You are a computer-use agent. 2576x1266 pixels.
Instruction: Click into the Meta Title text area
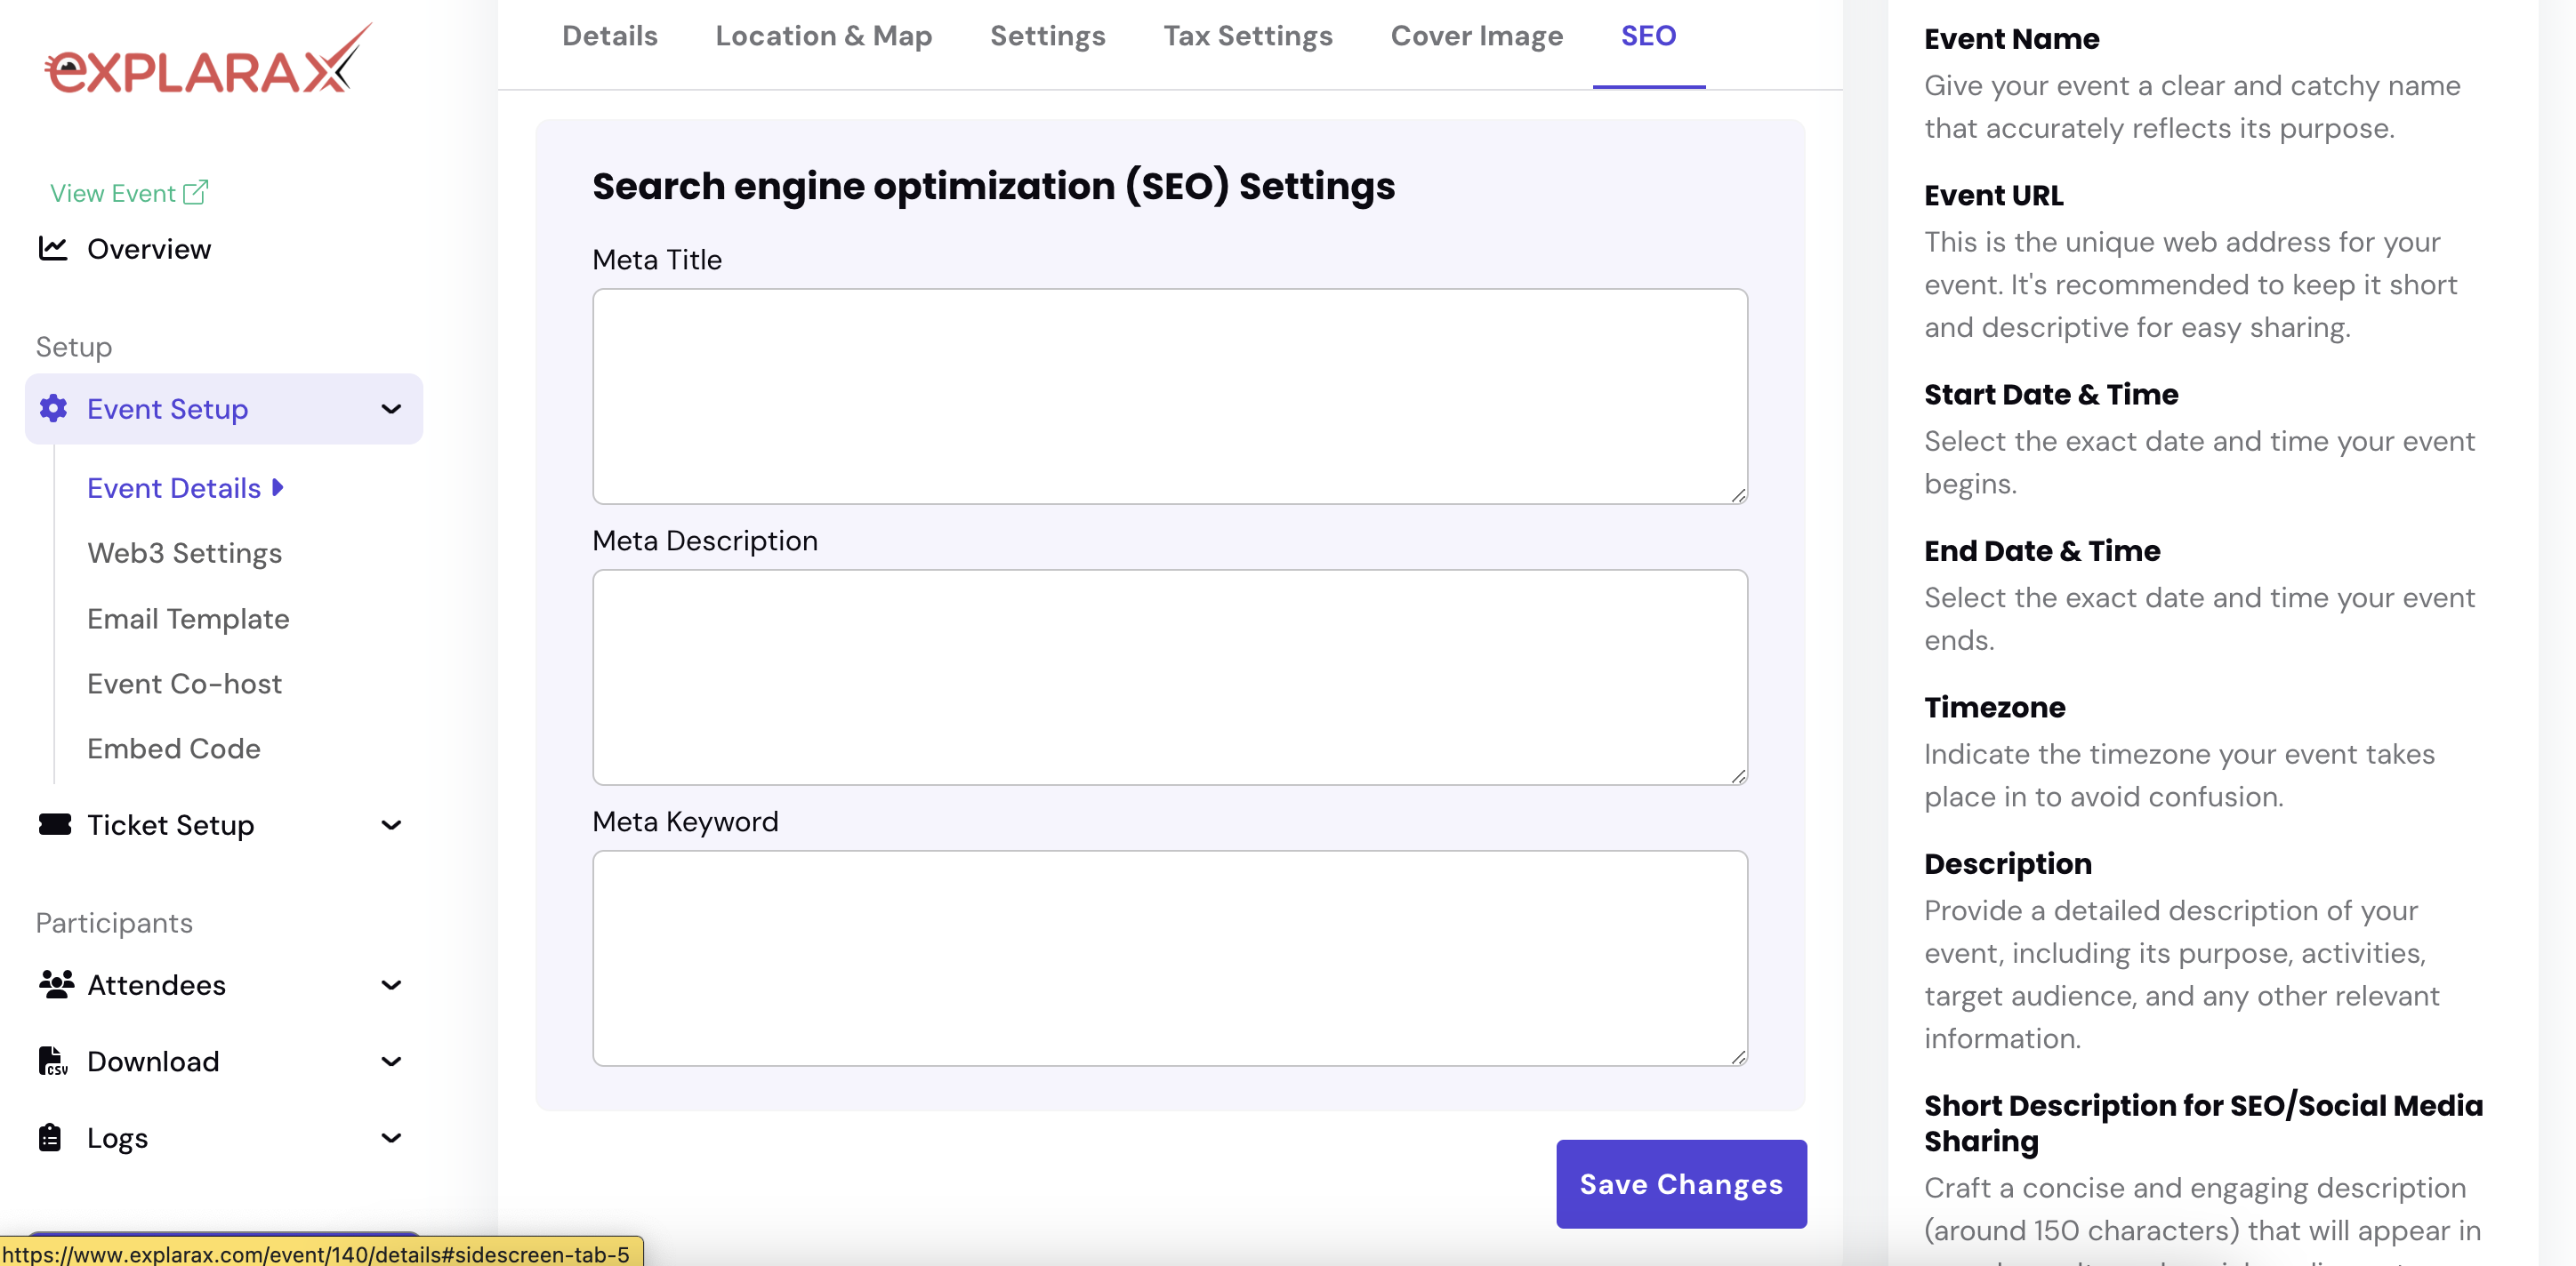(x=1169, y=396)
